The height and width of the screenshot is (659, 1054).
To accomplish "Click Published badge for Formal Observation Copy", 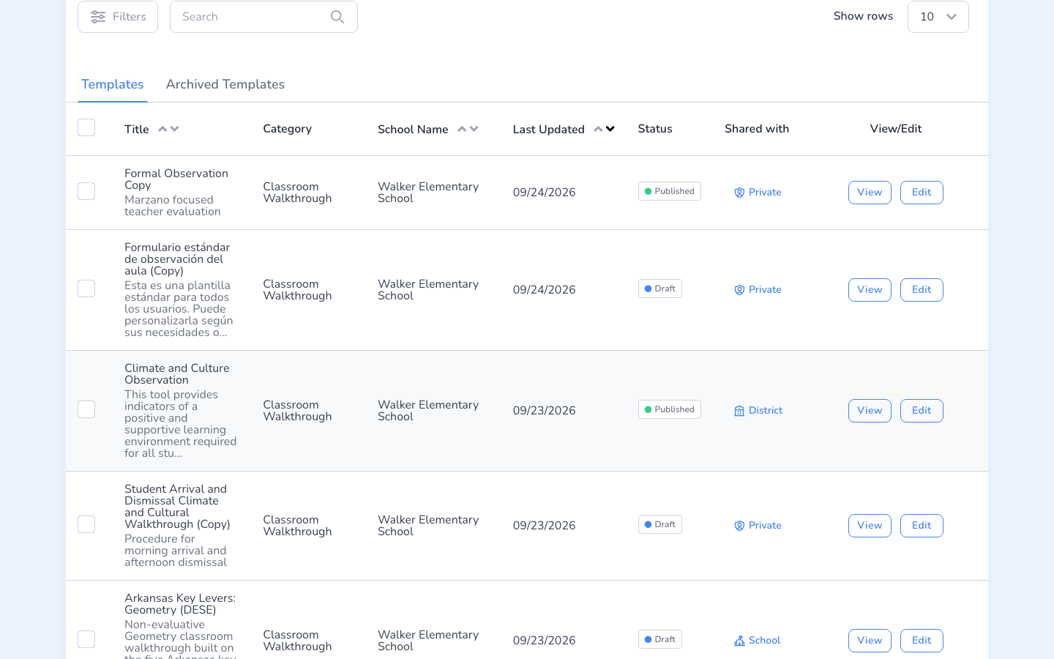I will pos(670,191).
